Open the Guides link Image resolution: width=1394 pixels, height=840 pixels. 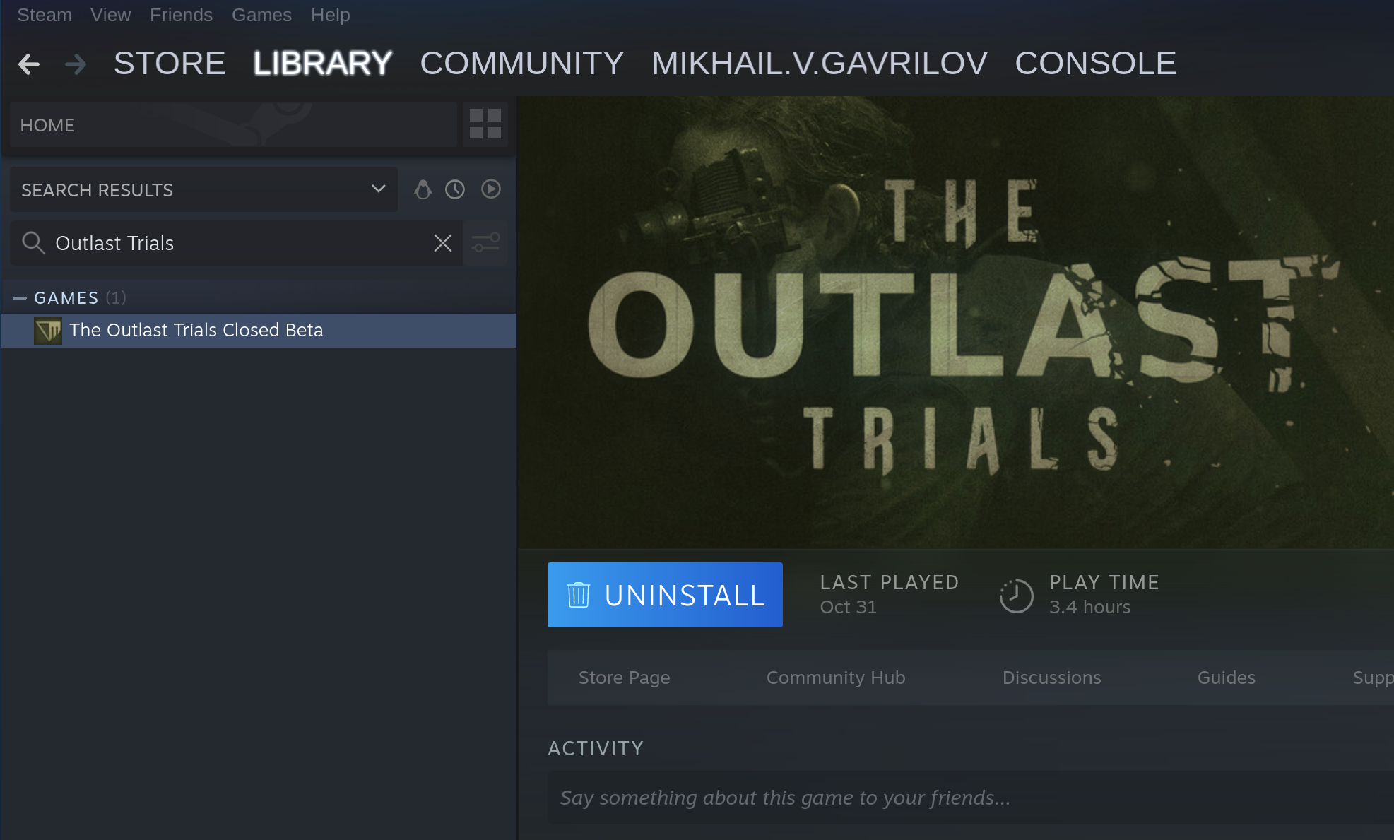[x=1227, y=678]
